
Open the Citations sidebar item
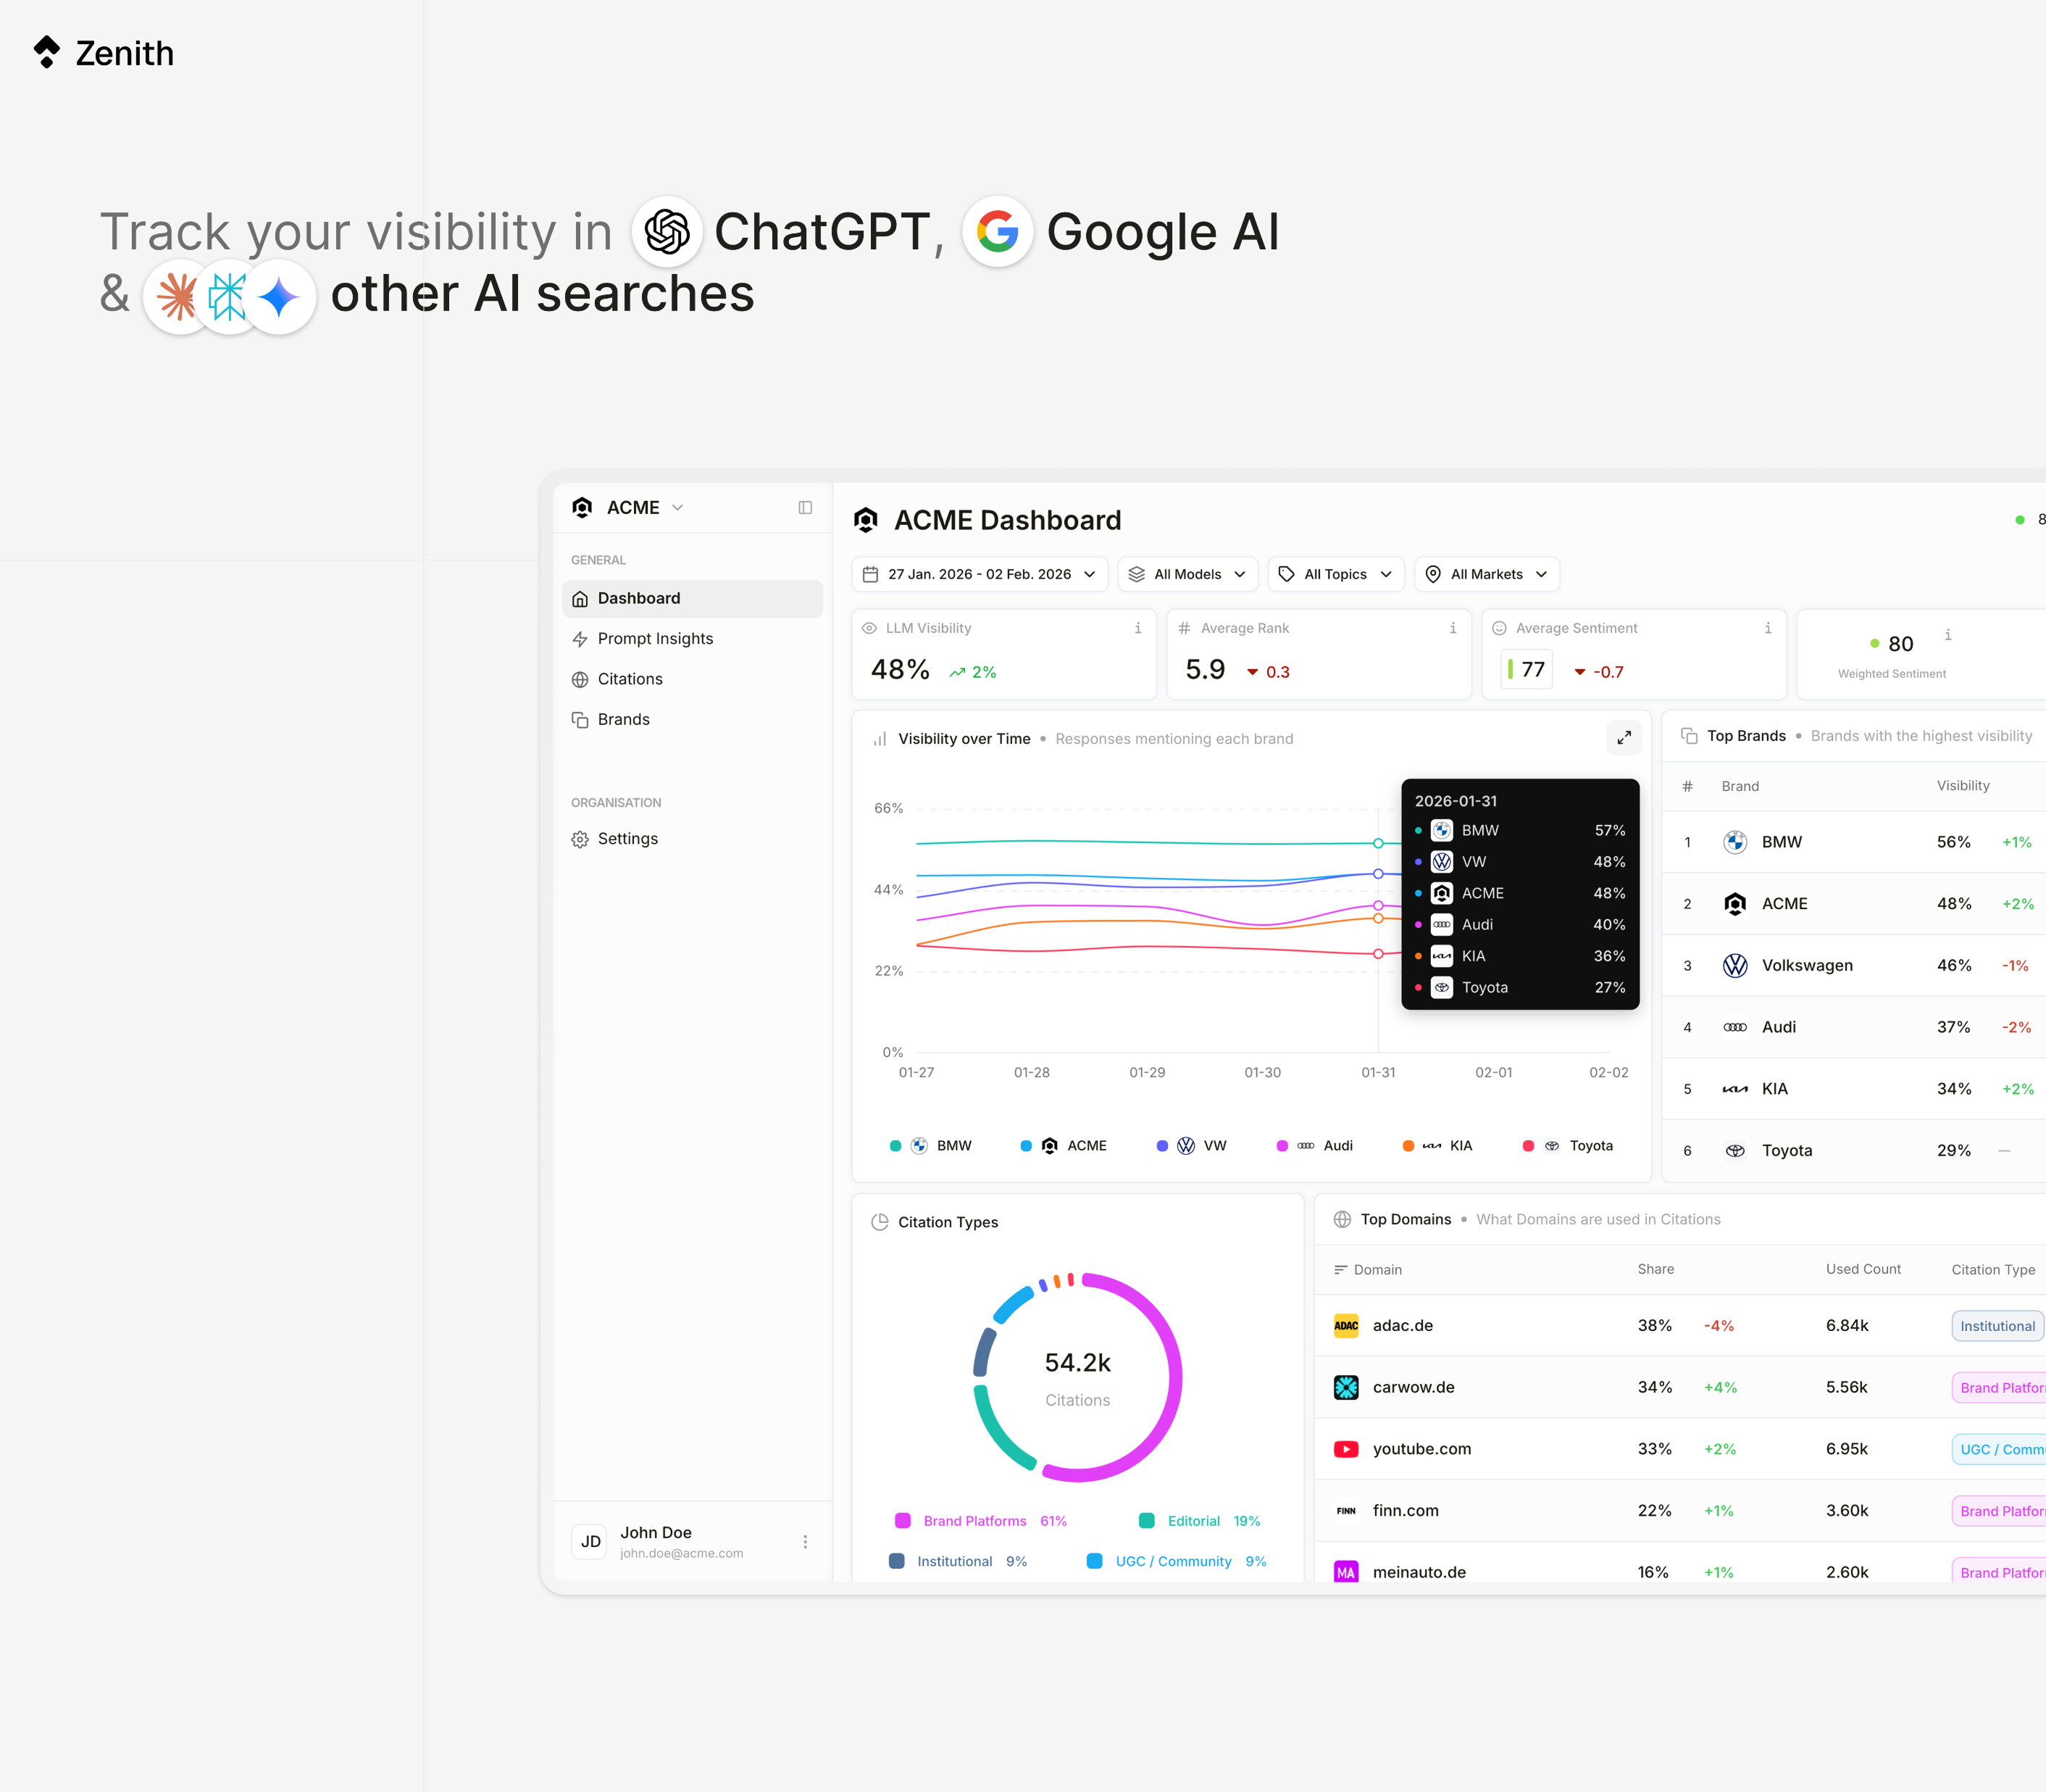[630, 679]
